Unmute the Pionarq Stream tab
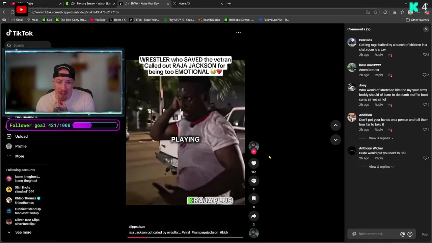Image resolution: width=432 pixels, height=243 pixels. click(x=73, y=4)
